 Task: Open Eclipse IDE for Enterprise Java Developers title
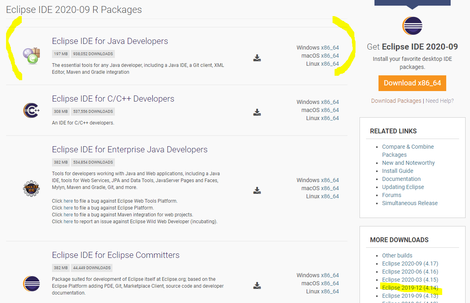click(130, 149)
